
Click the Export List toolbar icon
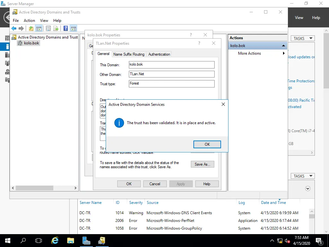[56, 28]
